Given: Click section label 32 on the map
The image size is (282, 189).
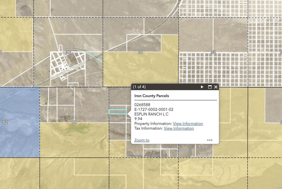Looking at the screenshot, I should click(213, 52).
